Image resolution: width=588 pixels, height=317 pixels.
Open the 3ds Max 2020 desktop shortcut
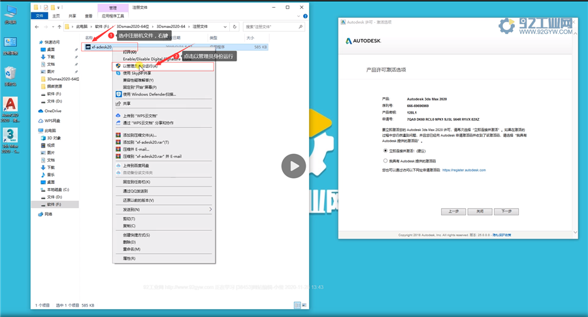tap(10, 140)
